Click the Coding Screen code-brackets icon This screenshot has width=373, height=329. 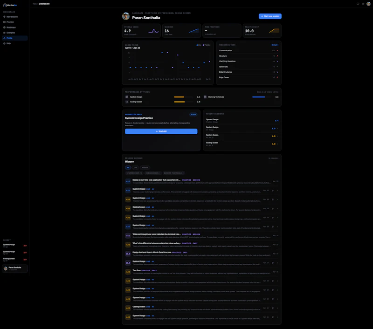click(x=127, y=102)
